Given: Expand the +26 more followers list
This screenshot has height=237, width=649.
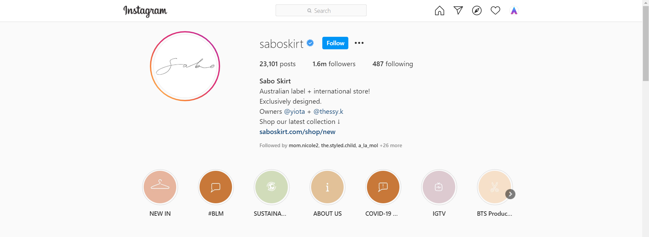Looking at the screenshot, I should [x=391, y=146].
